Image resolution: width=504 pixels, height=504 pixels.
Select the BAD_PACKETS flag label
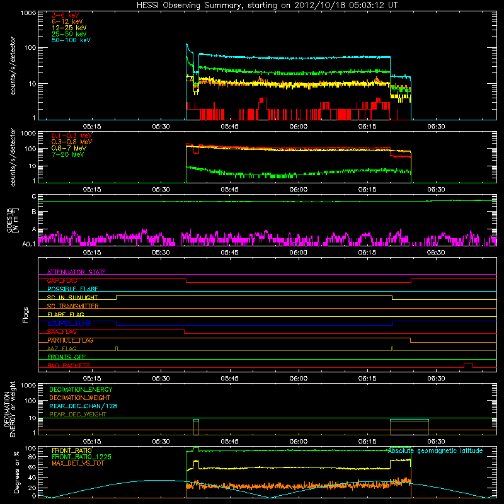(x=69, y=365)
